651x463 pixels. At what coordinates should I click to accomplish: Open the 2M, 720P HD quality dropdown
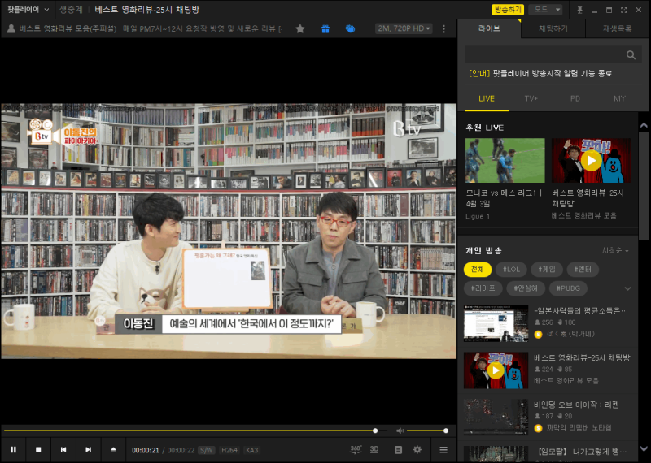404,28
